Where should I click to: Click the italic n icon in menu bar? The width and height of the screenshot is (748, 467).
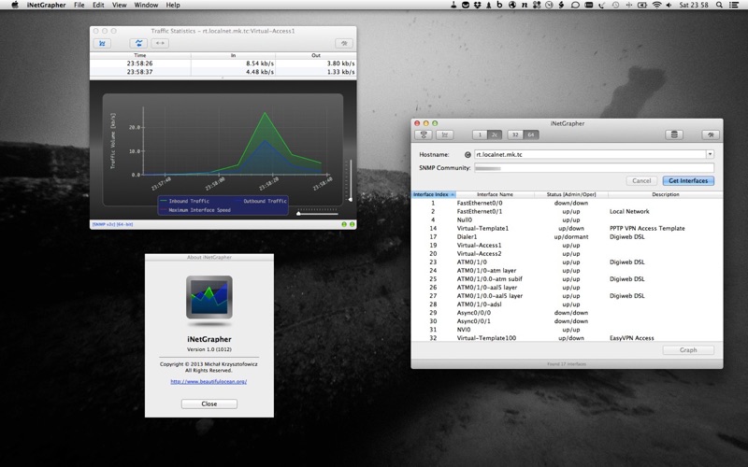525,5
